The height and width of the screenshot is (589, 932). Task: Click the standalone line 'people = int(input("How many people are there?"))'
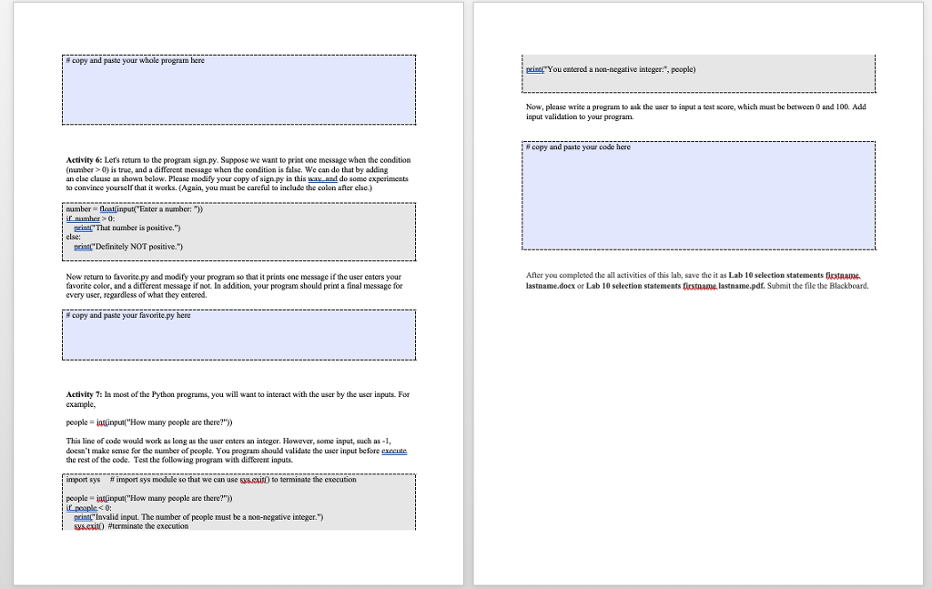(x=149, y=422)
